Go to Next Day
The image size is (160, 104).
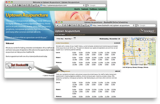(x=69, y=39)
